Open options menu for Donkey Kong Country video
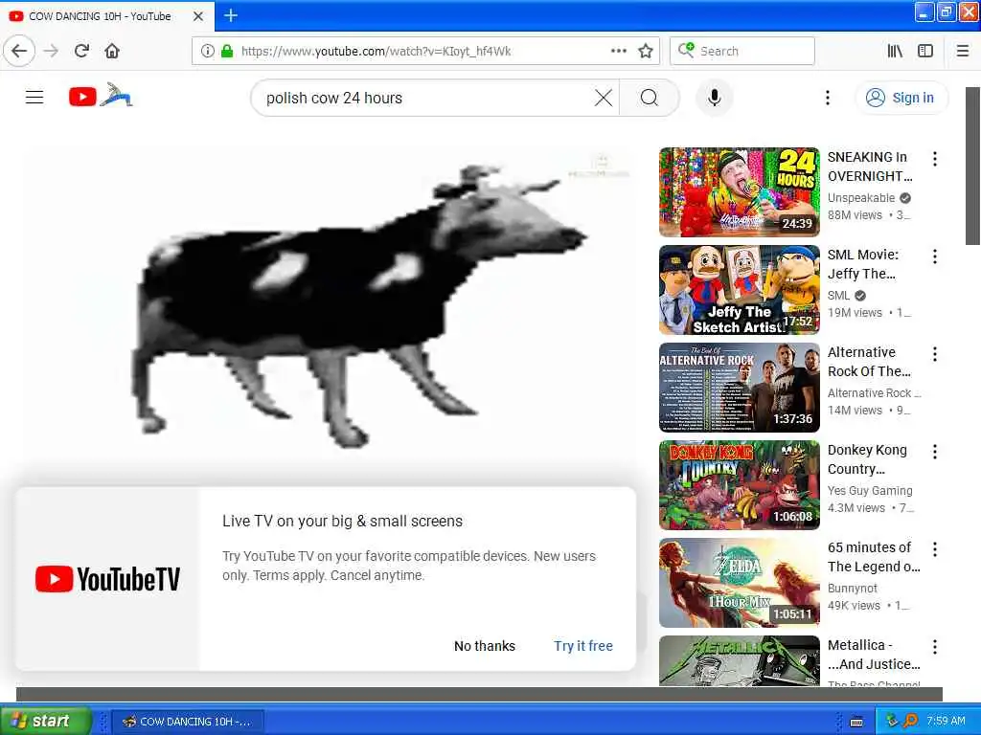Image resolution: width=981 pixels, height=735 pixels. (x=935, y=452)
